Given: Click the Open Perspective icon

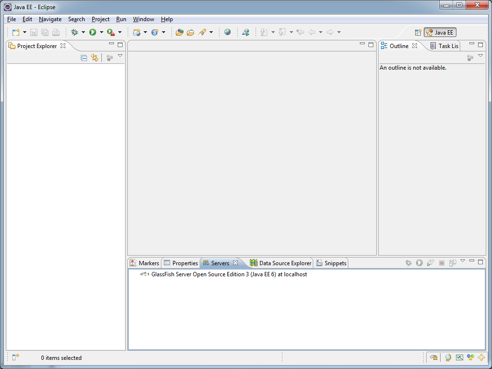Looking at the screenshot, I should [x=418, y=32].
